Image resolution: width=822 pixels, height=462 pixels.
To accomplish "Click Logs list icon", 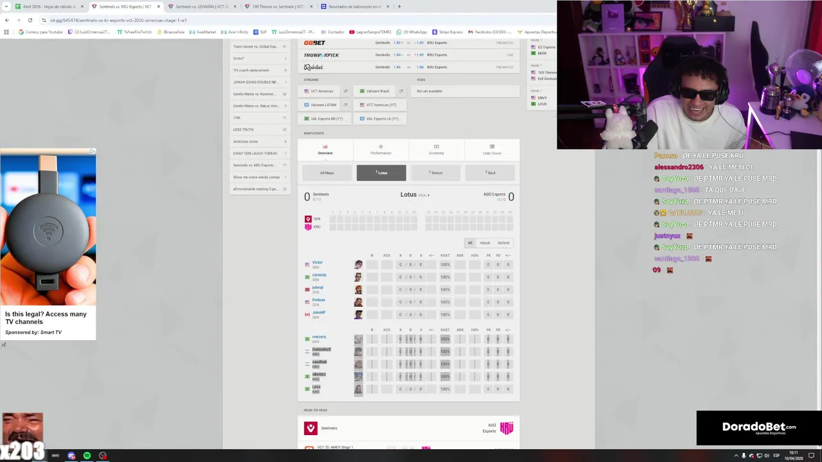I will tap(492, 147).
